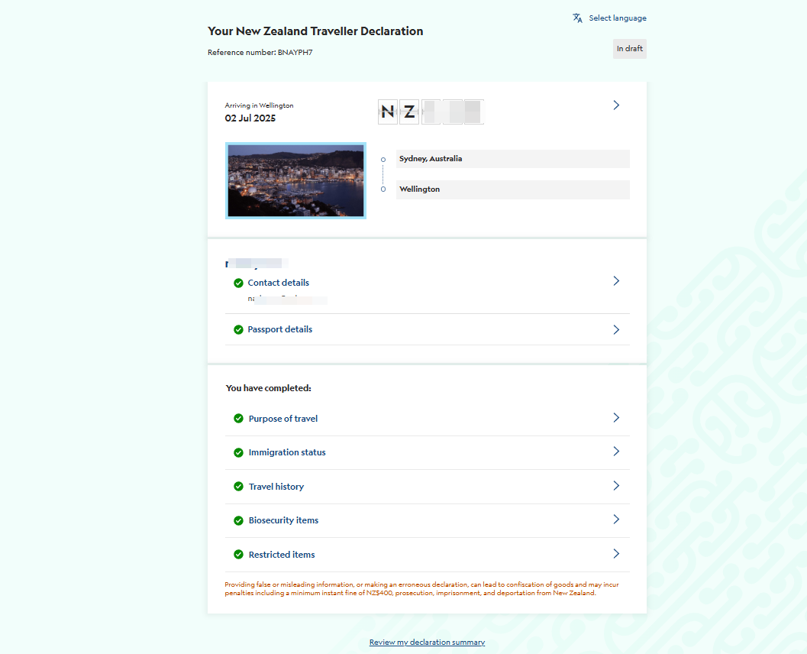The image size is (807, 654).
Task: Click the chevron for Passport details
Action: tap(616, 329)
